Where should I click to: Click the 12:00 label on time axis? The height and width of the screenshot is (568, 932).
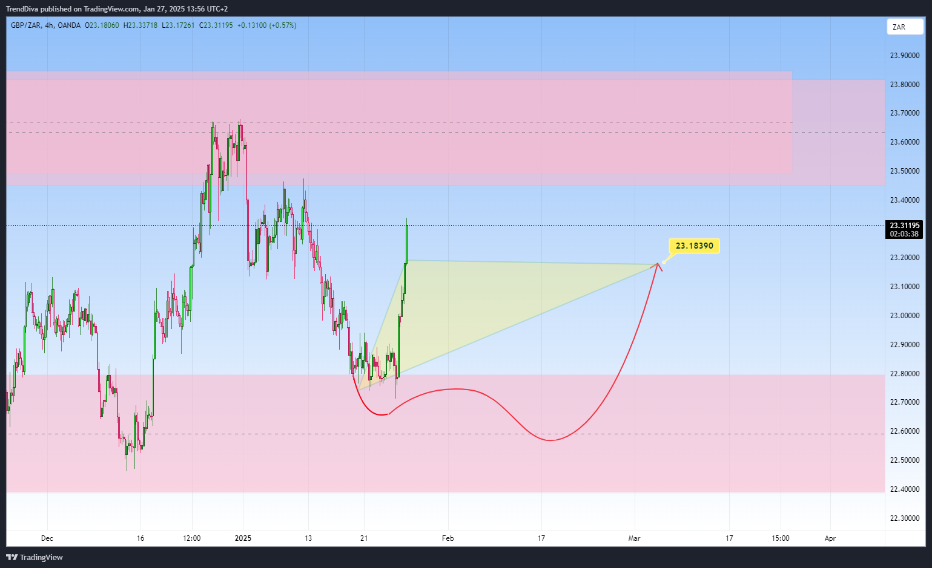click(192, 538)
